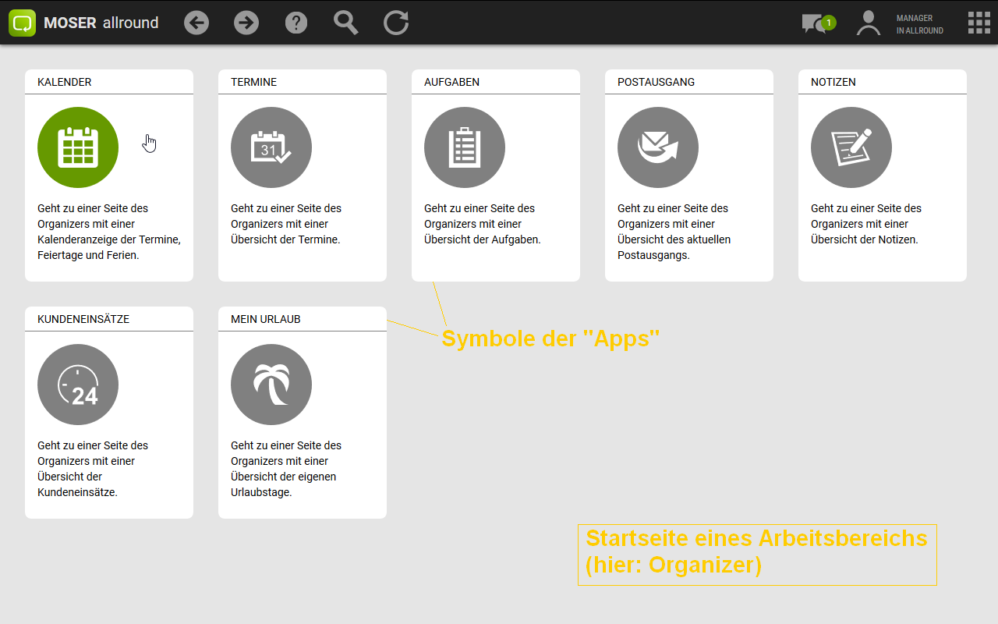
Task: Click the MOSER allround logo
Action: 84,23
